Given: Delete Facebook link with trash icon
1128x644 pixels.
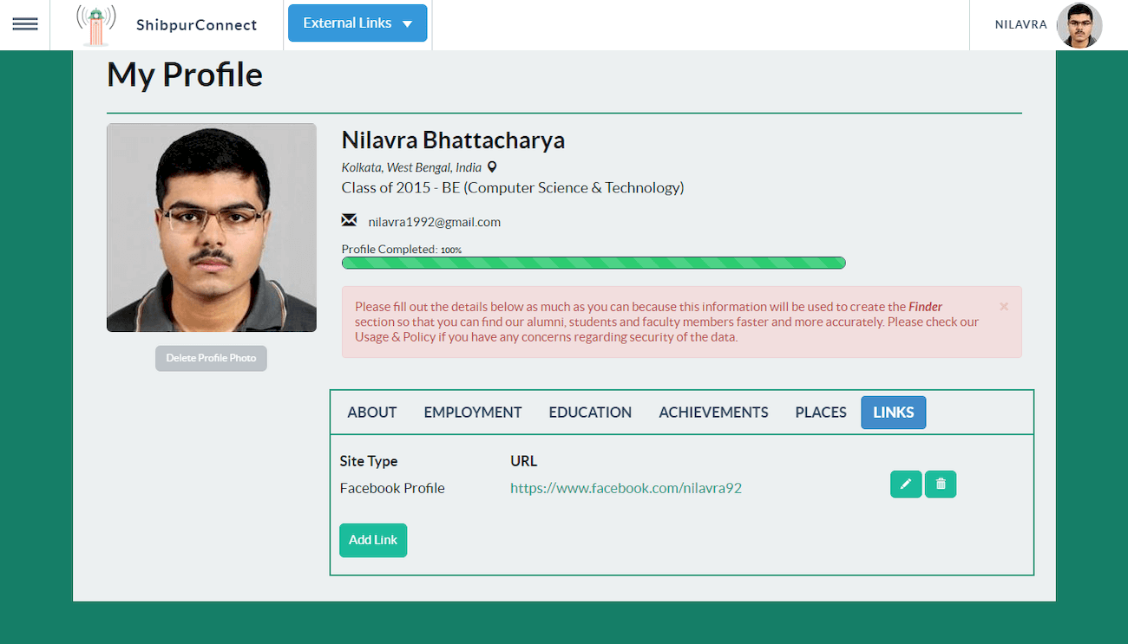Looking at the screenshot, I should (941, 484).
